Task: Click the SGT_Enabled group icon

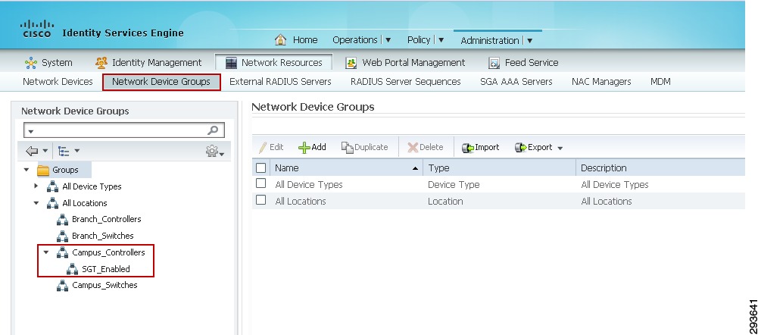Action: (x=72, y=268)
